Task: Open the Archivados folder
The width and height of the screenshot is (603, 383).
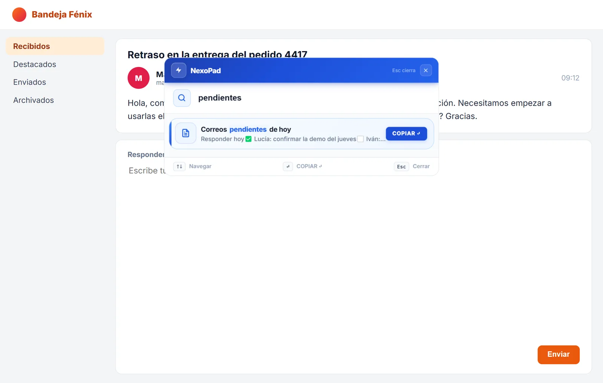Action: [x=55, y=100]
